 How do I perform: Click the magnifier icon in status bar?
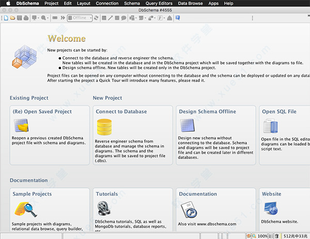coord(254,236)
